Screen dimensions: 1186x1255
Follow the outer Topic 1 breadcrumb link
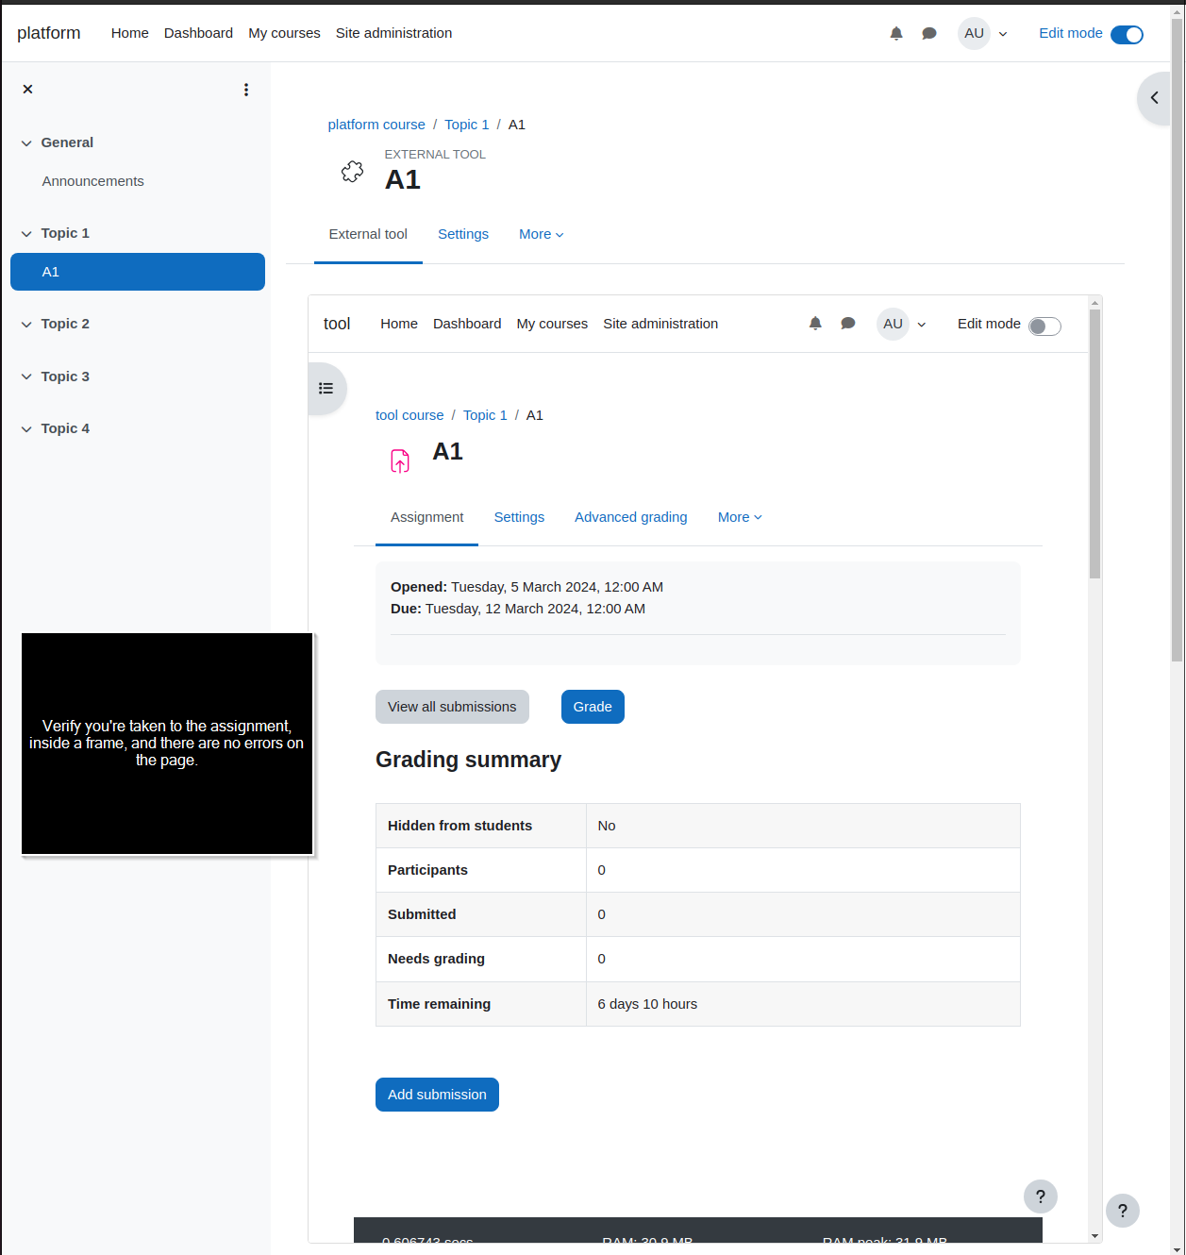coord(467,125)
